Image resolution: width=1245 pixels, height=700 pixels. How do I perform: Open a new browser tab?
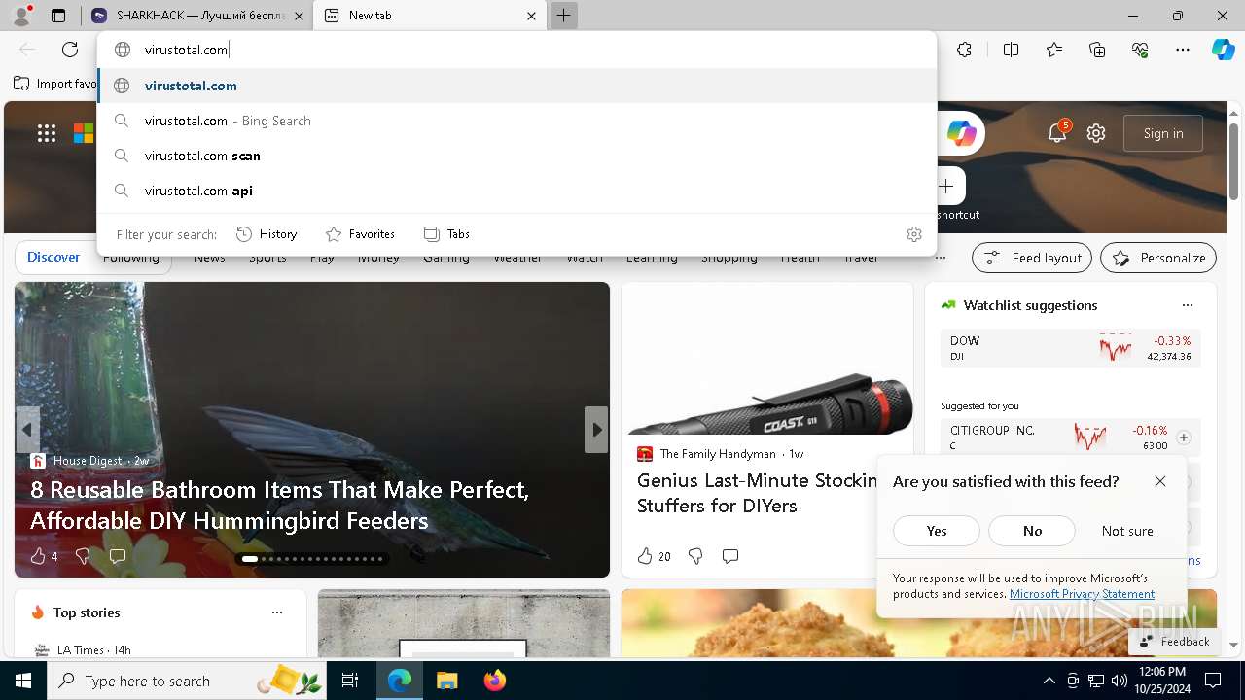coord(563,16)
